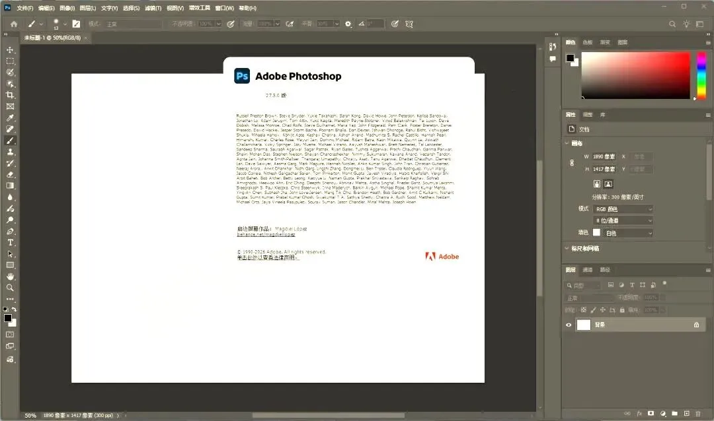
Task: Select the Frame tool
Action: coord(10,106)
